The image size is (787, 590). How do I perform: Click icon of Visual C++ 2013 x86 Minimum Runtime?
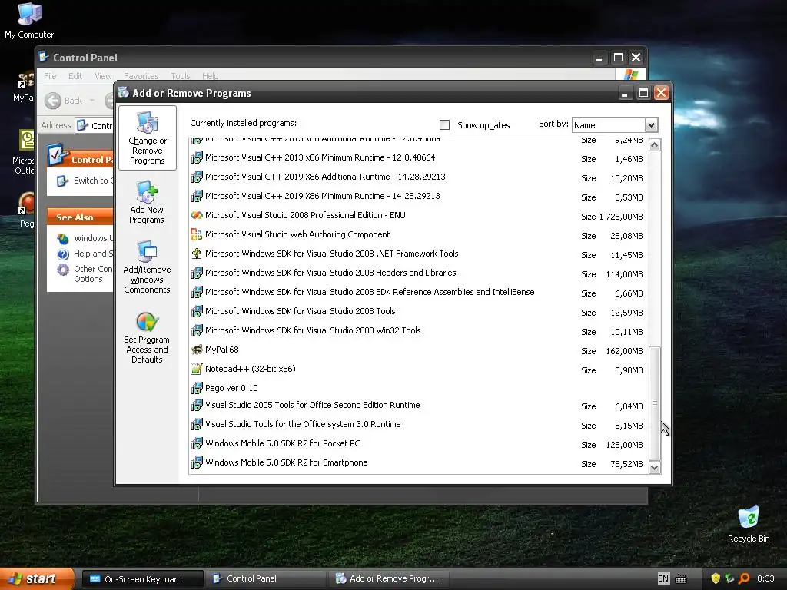[196, 157]
